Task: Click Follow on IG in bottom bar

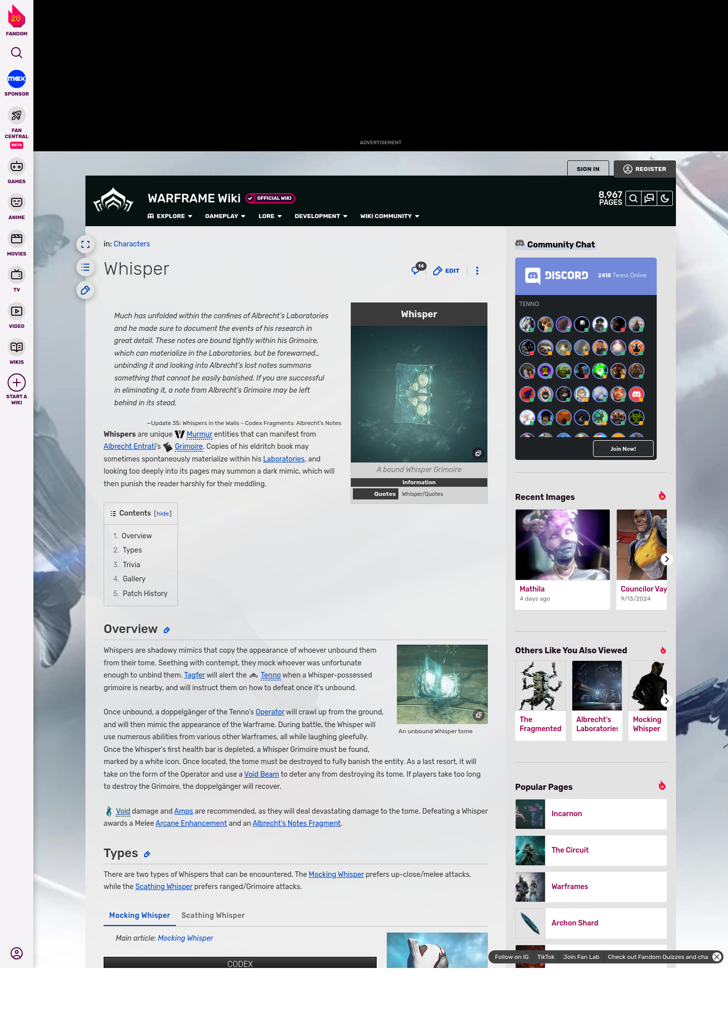Action: pyautogui.click(x=512, y=957)
